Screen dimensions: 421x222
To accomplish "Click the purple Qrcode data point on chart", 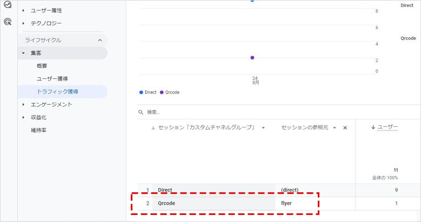I will point(252,57).
